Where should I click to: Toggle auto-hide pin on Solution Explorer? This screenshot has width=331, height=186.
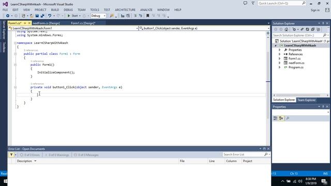323,23
